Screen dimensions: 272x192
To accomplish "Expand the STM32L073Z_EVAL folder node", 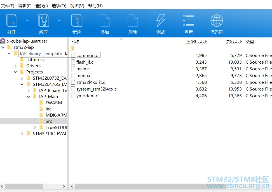I will [22, 78].
